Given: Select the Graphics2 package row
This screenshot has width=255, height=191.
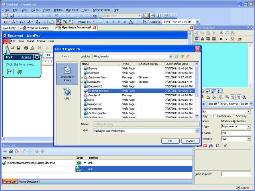Looking at the screenshot, I should tap(137, 95).
